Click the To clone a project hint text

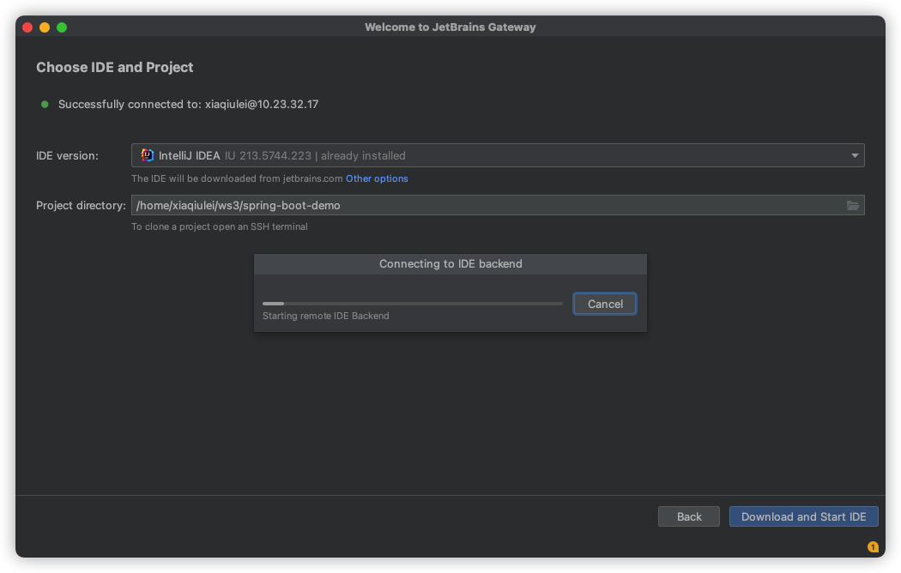pyautogui.click(x=220, y=226)
